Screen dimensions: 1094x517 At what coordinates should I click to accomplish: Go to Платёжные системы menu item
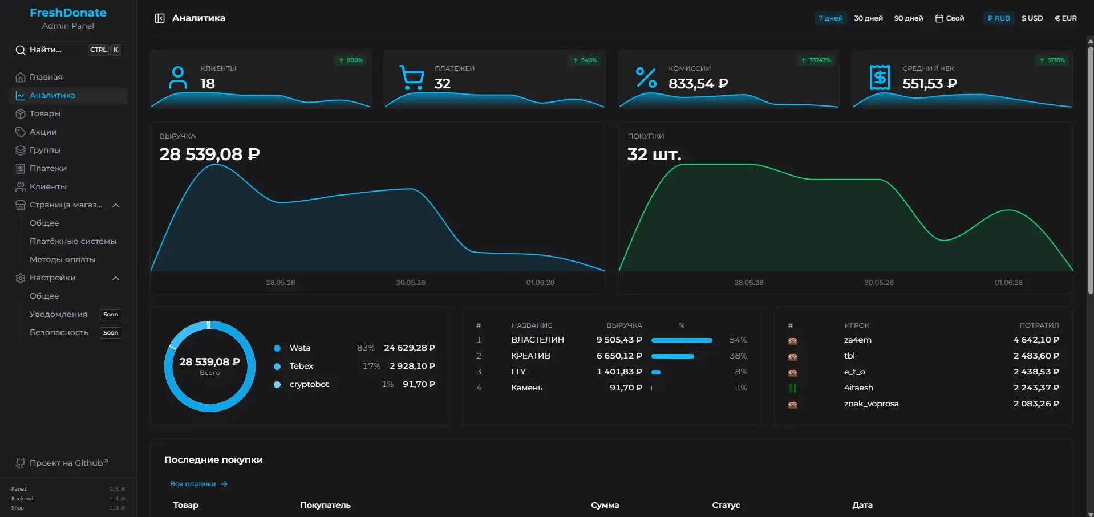tap(73, 241)
